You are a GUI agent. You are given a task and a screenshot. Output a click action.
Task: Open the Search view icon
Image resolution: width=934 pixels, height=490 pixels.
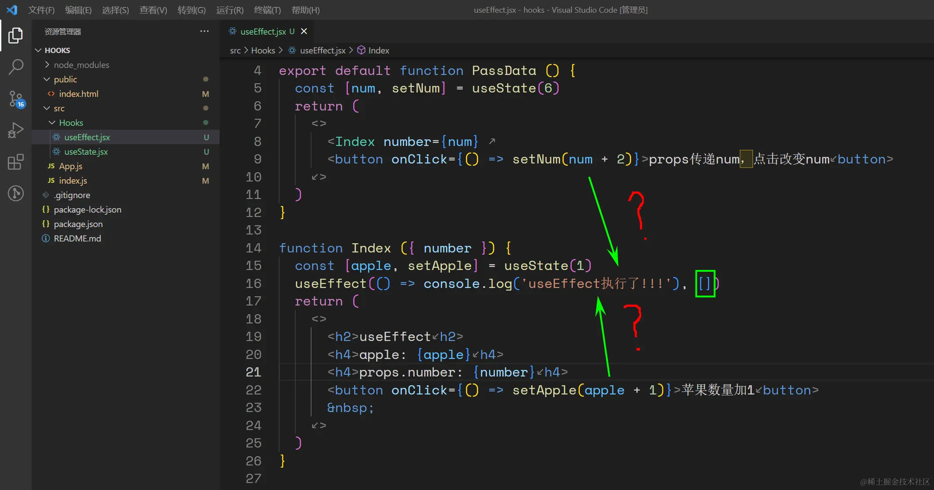tap(15, 67)
